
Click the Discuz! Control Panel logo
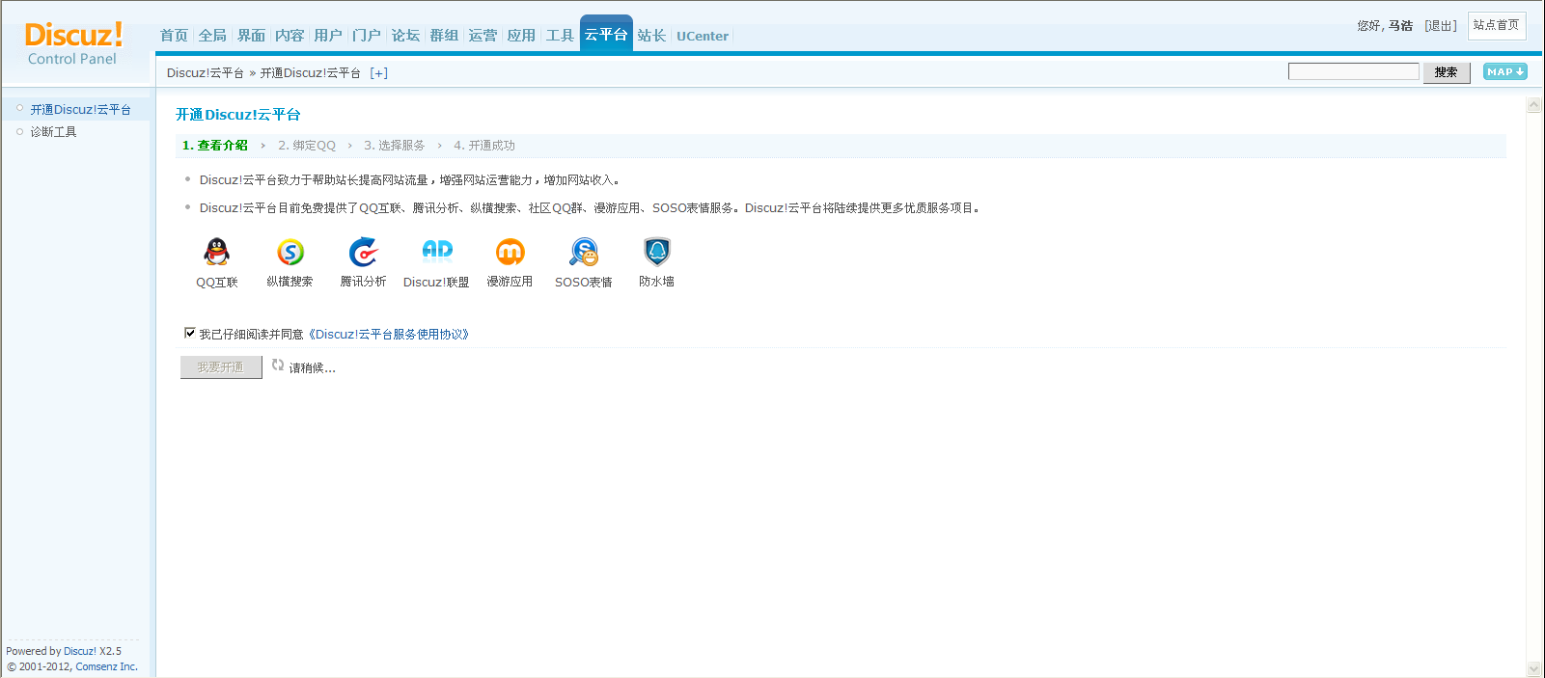coord(73,44)
